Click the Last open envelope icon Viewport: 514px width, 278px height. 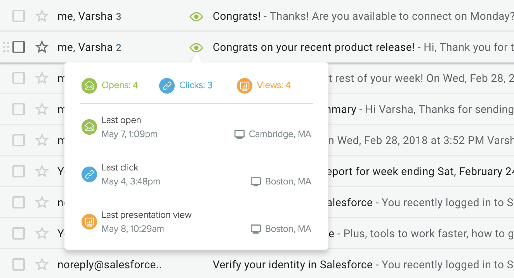point(89,127)
